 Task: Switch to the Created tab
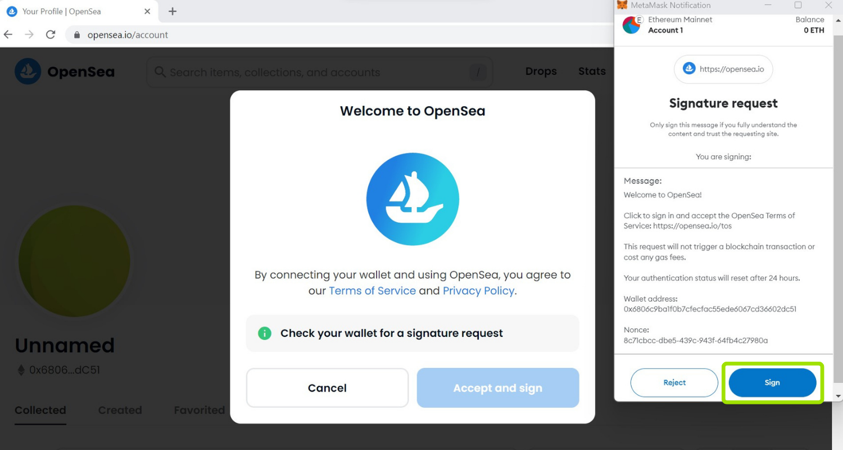(x=120, y=410)
